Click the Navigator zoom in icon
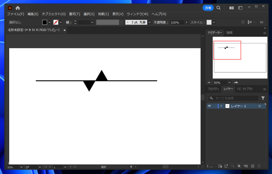The height and width of the screenshot is (174, 272). [x=236, y=83]
